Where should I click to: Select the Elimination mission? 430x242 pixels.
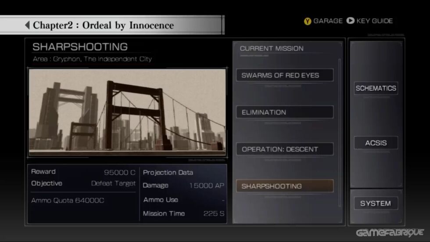285,112
